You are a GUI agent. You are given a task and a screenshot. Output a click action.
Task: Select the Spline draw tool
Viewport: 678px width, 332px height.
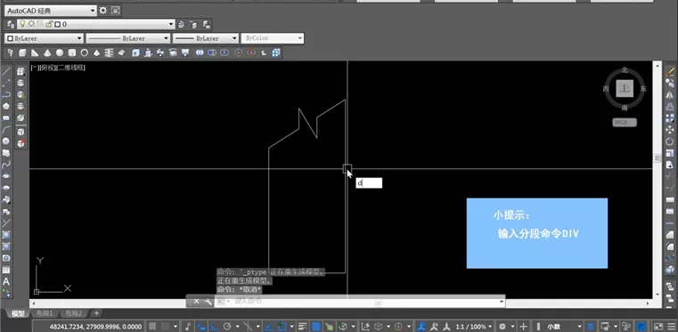(x=6, y=165)
